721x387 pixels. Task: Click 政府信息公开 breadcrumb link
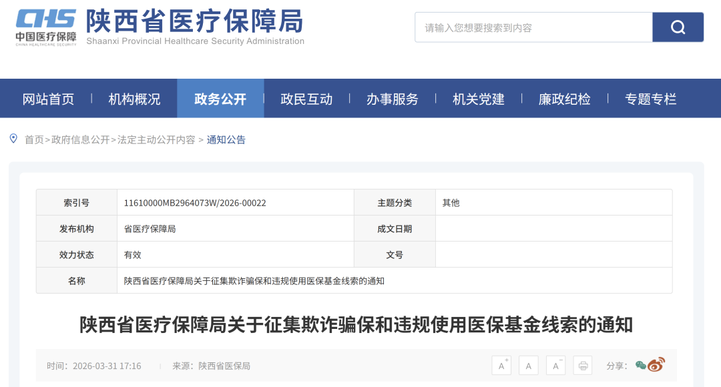coord(81,139)
